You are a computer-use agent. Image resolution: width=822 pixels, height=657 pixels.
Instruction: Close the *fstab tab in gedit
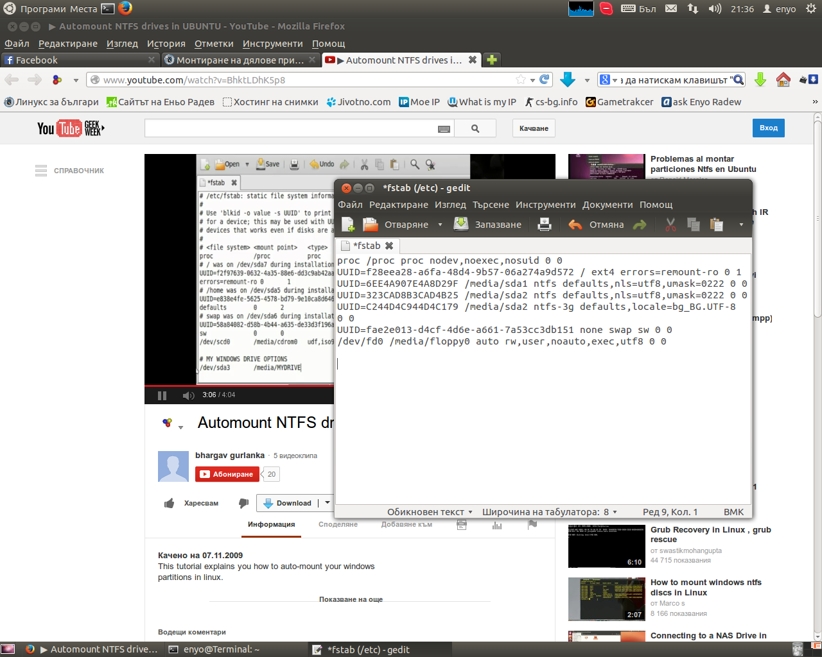click(389, 246)
